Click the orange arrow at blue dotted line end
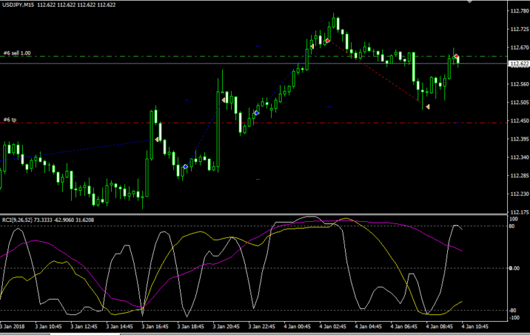This screenshot has height=335, width=530. tap(157, 139)
